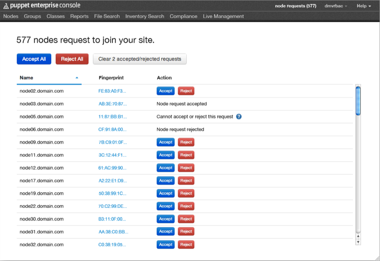Accept node19.domain.com request

point(165,193)
